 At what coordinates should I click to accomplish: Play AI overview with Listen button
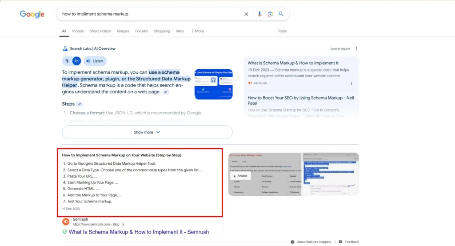[x=95, y=61]
